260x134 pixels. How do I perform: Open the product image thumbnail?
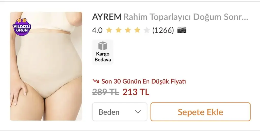(46, 66)
